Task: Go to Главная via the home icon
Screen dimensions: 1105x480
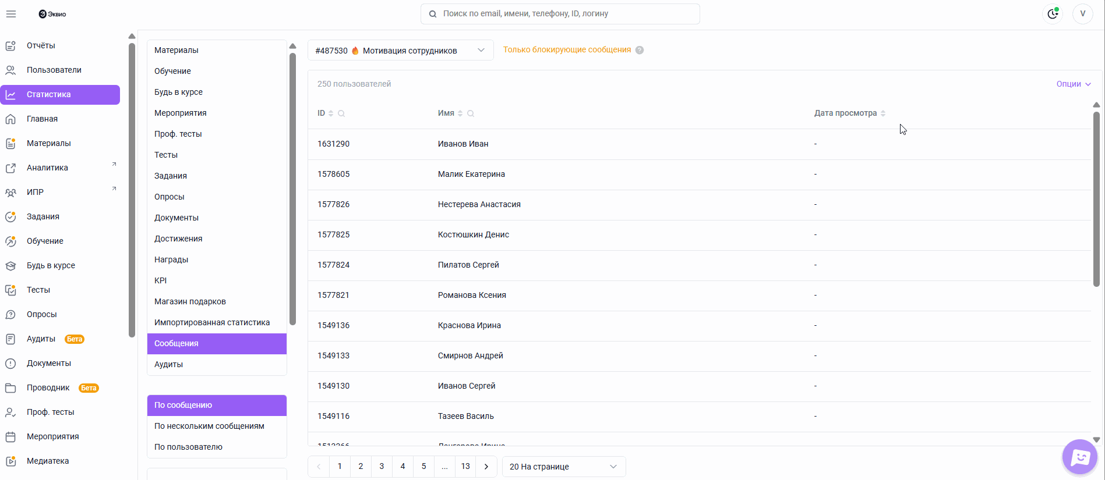Action: point(10,119)
